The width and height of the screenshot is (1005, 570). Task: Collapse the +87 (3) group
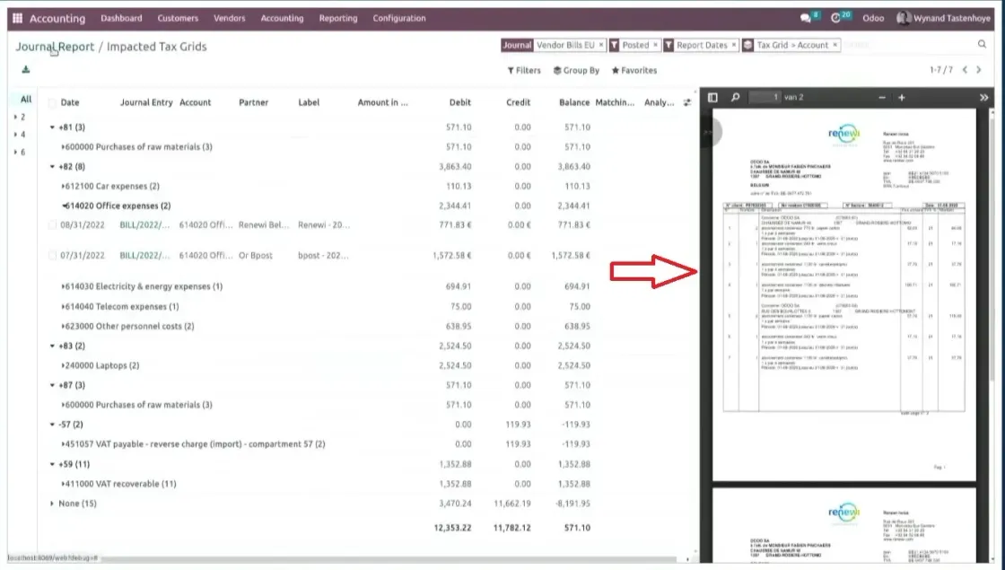coord(52,385)
